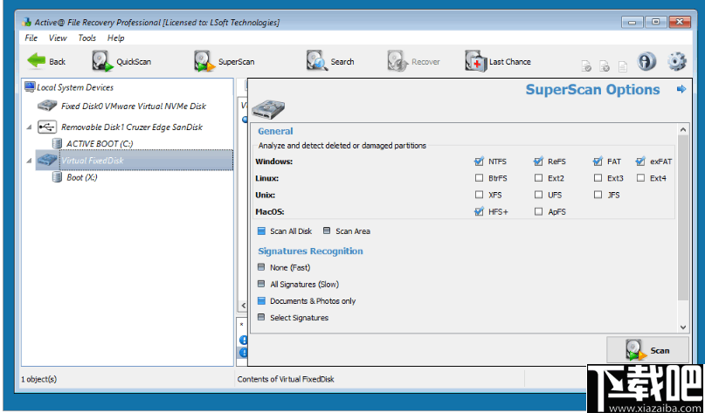Click the Signatures Recognition heading

pyautogui.click(x=310, y=251)
